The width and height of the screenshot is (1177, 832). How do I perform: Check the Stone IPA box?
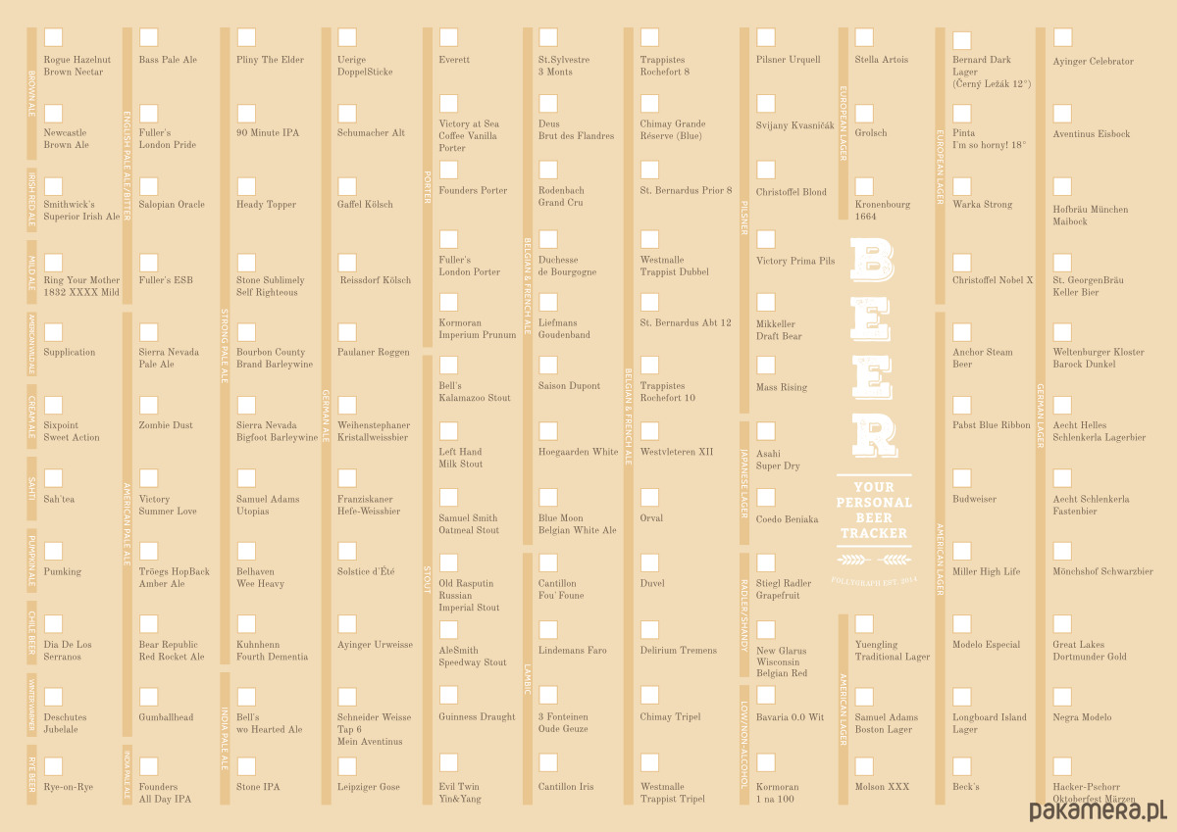click(246, 766)
